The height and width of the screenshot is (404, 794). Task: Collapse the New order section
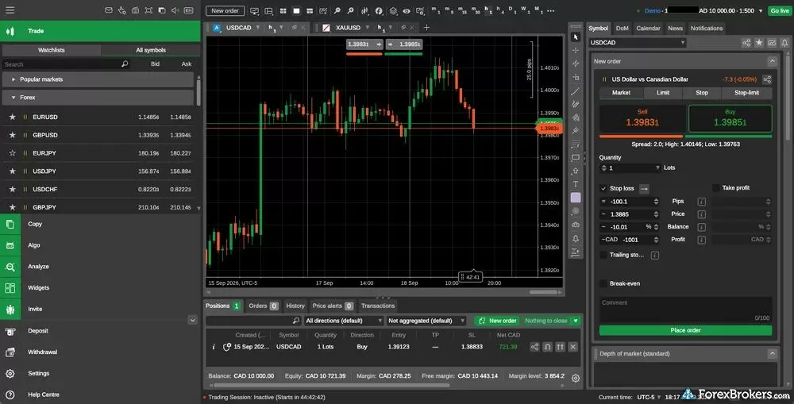point(772,61)
